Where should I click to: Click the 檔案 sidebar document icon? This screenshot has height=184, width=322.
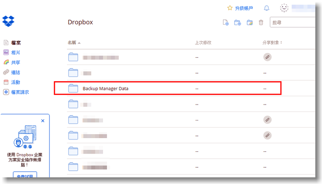[x=6, y=42]
